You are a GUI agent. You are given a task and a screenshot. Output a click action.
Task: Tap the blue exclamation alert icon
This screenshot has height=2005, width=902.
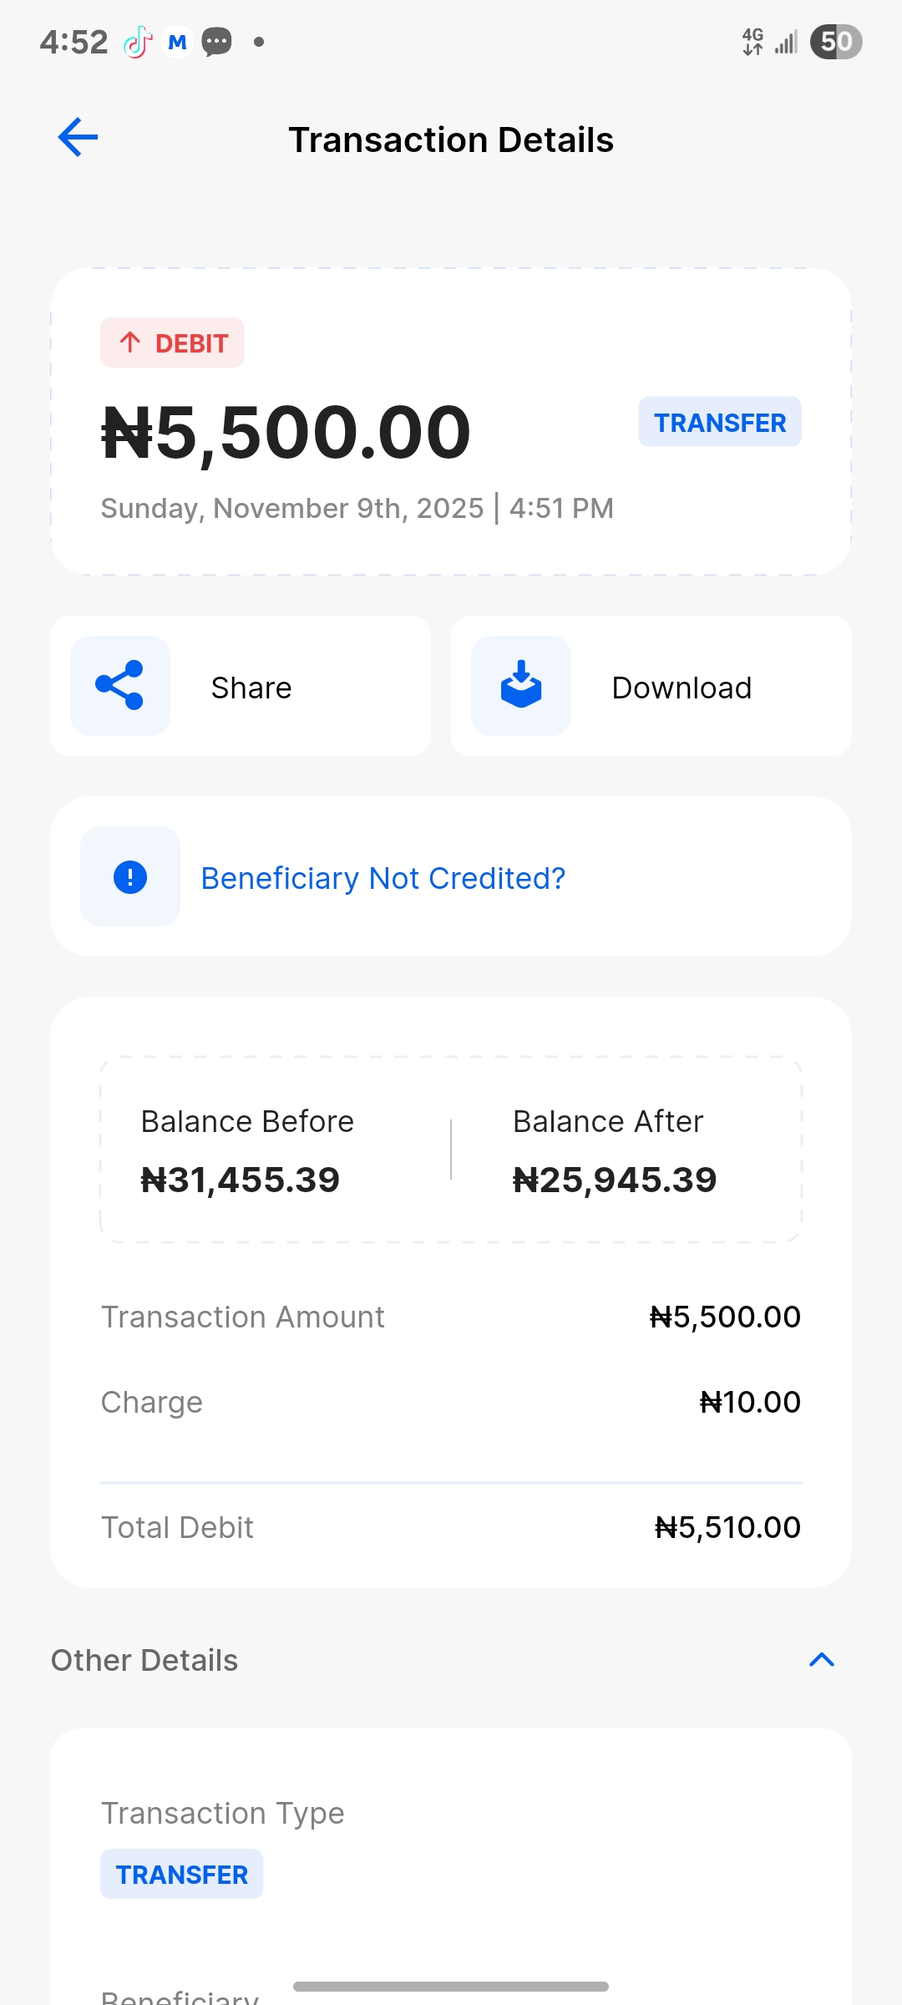pyautogui.click(x=130, y=877)
